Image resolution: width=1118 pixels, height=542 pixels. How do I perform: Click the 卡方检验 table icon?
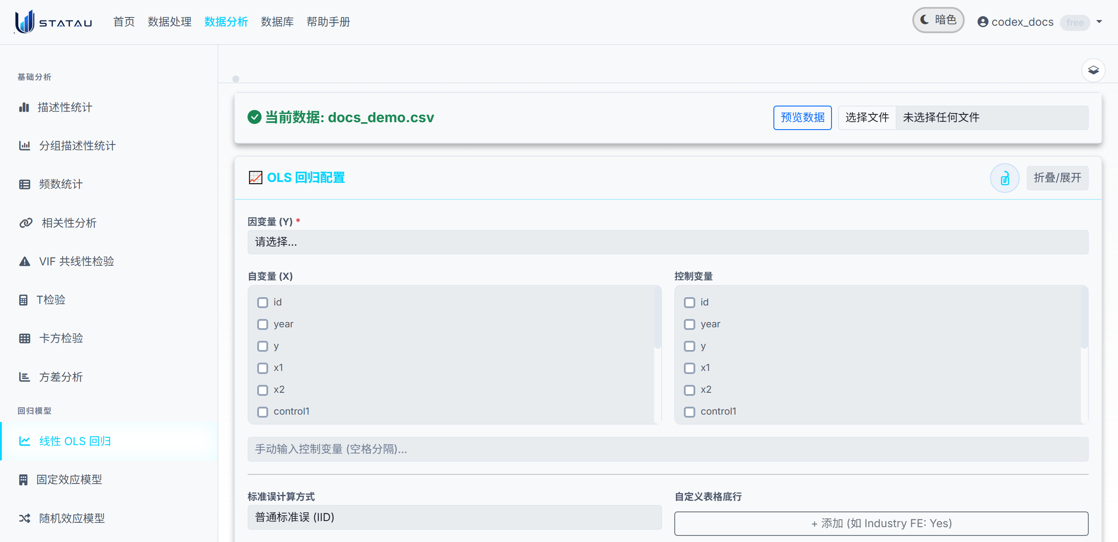click(24, 338)
